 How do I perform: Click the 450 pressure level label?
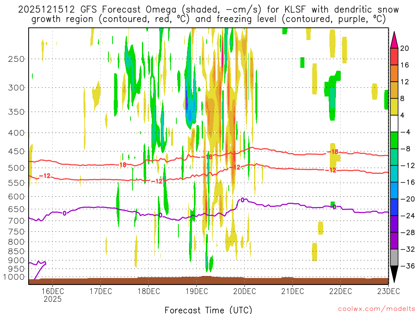pos(16,151)
